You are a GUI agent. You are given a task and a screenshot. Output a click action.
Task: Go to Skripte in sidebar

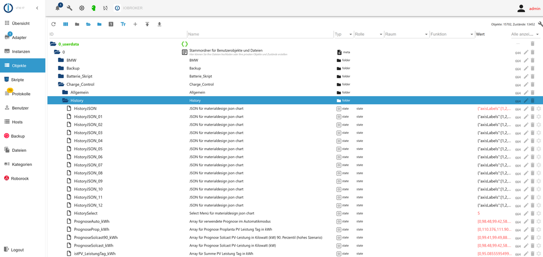pos(17,80)
